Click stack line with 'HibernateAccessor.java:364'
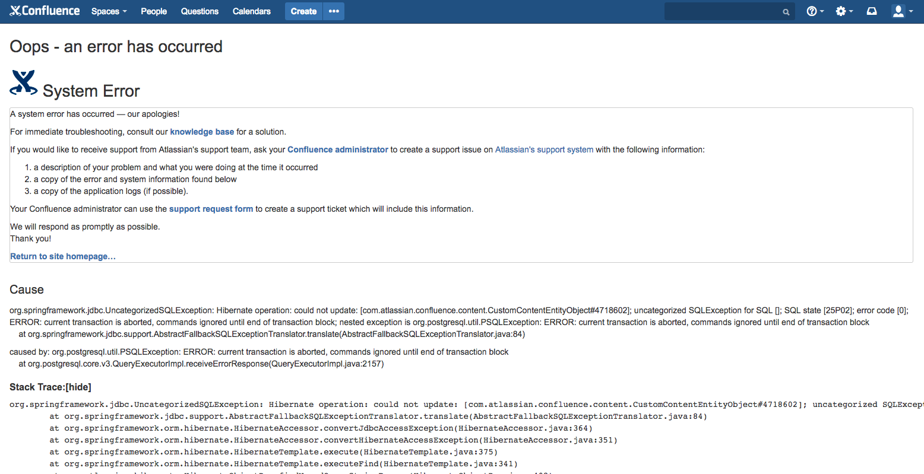The width and height of the screenshot is (924, 474). pos(321,428)
